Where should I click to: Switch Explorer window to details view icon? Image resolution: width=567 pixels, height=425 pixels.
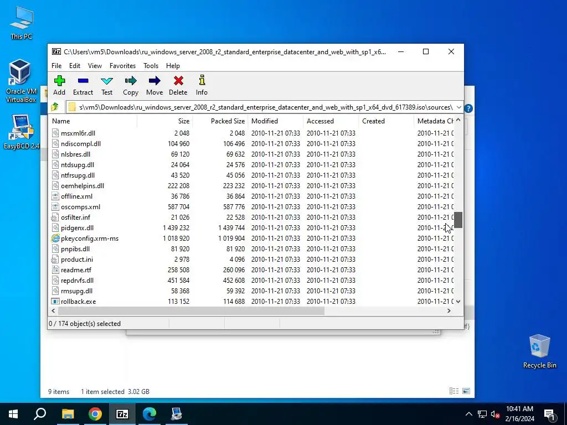click(x=454, y=391)
